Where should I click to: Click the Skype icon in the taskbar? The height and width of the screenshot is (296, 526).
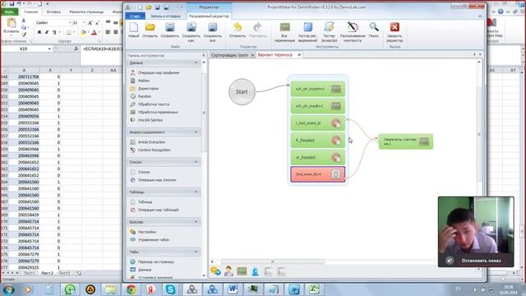tap(170, 289)
